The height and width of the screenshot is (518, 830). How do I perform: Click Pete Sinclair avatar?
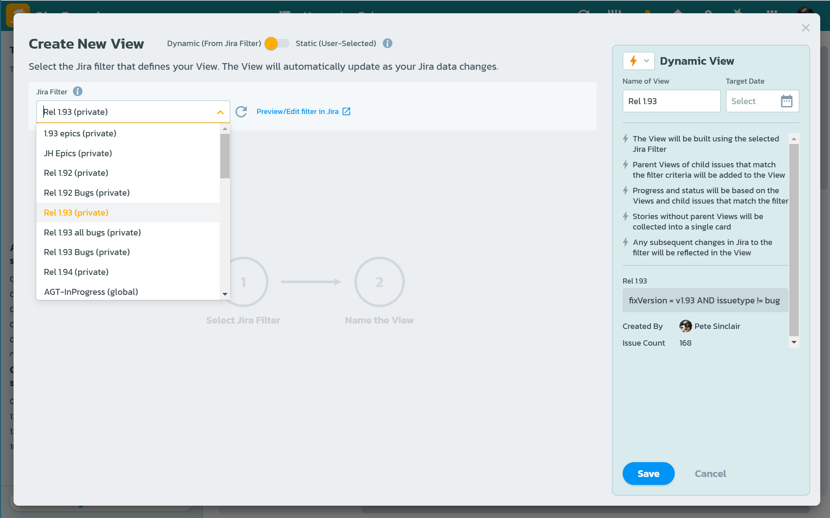(685, 326)
